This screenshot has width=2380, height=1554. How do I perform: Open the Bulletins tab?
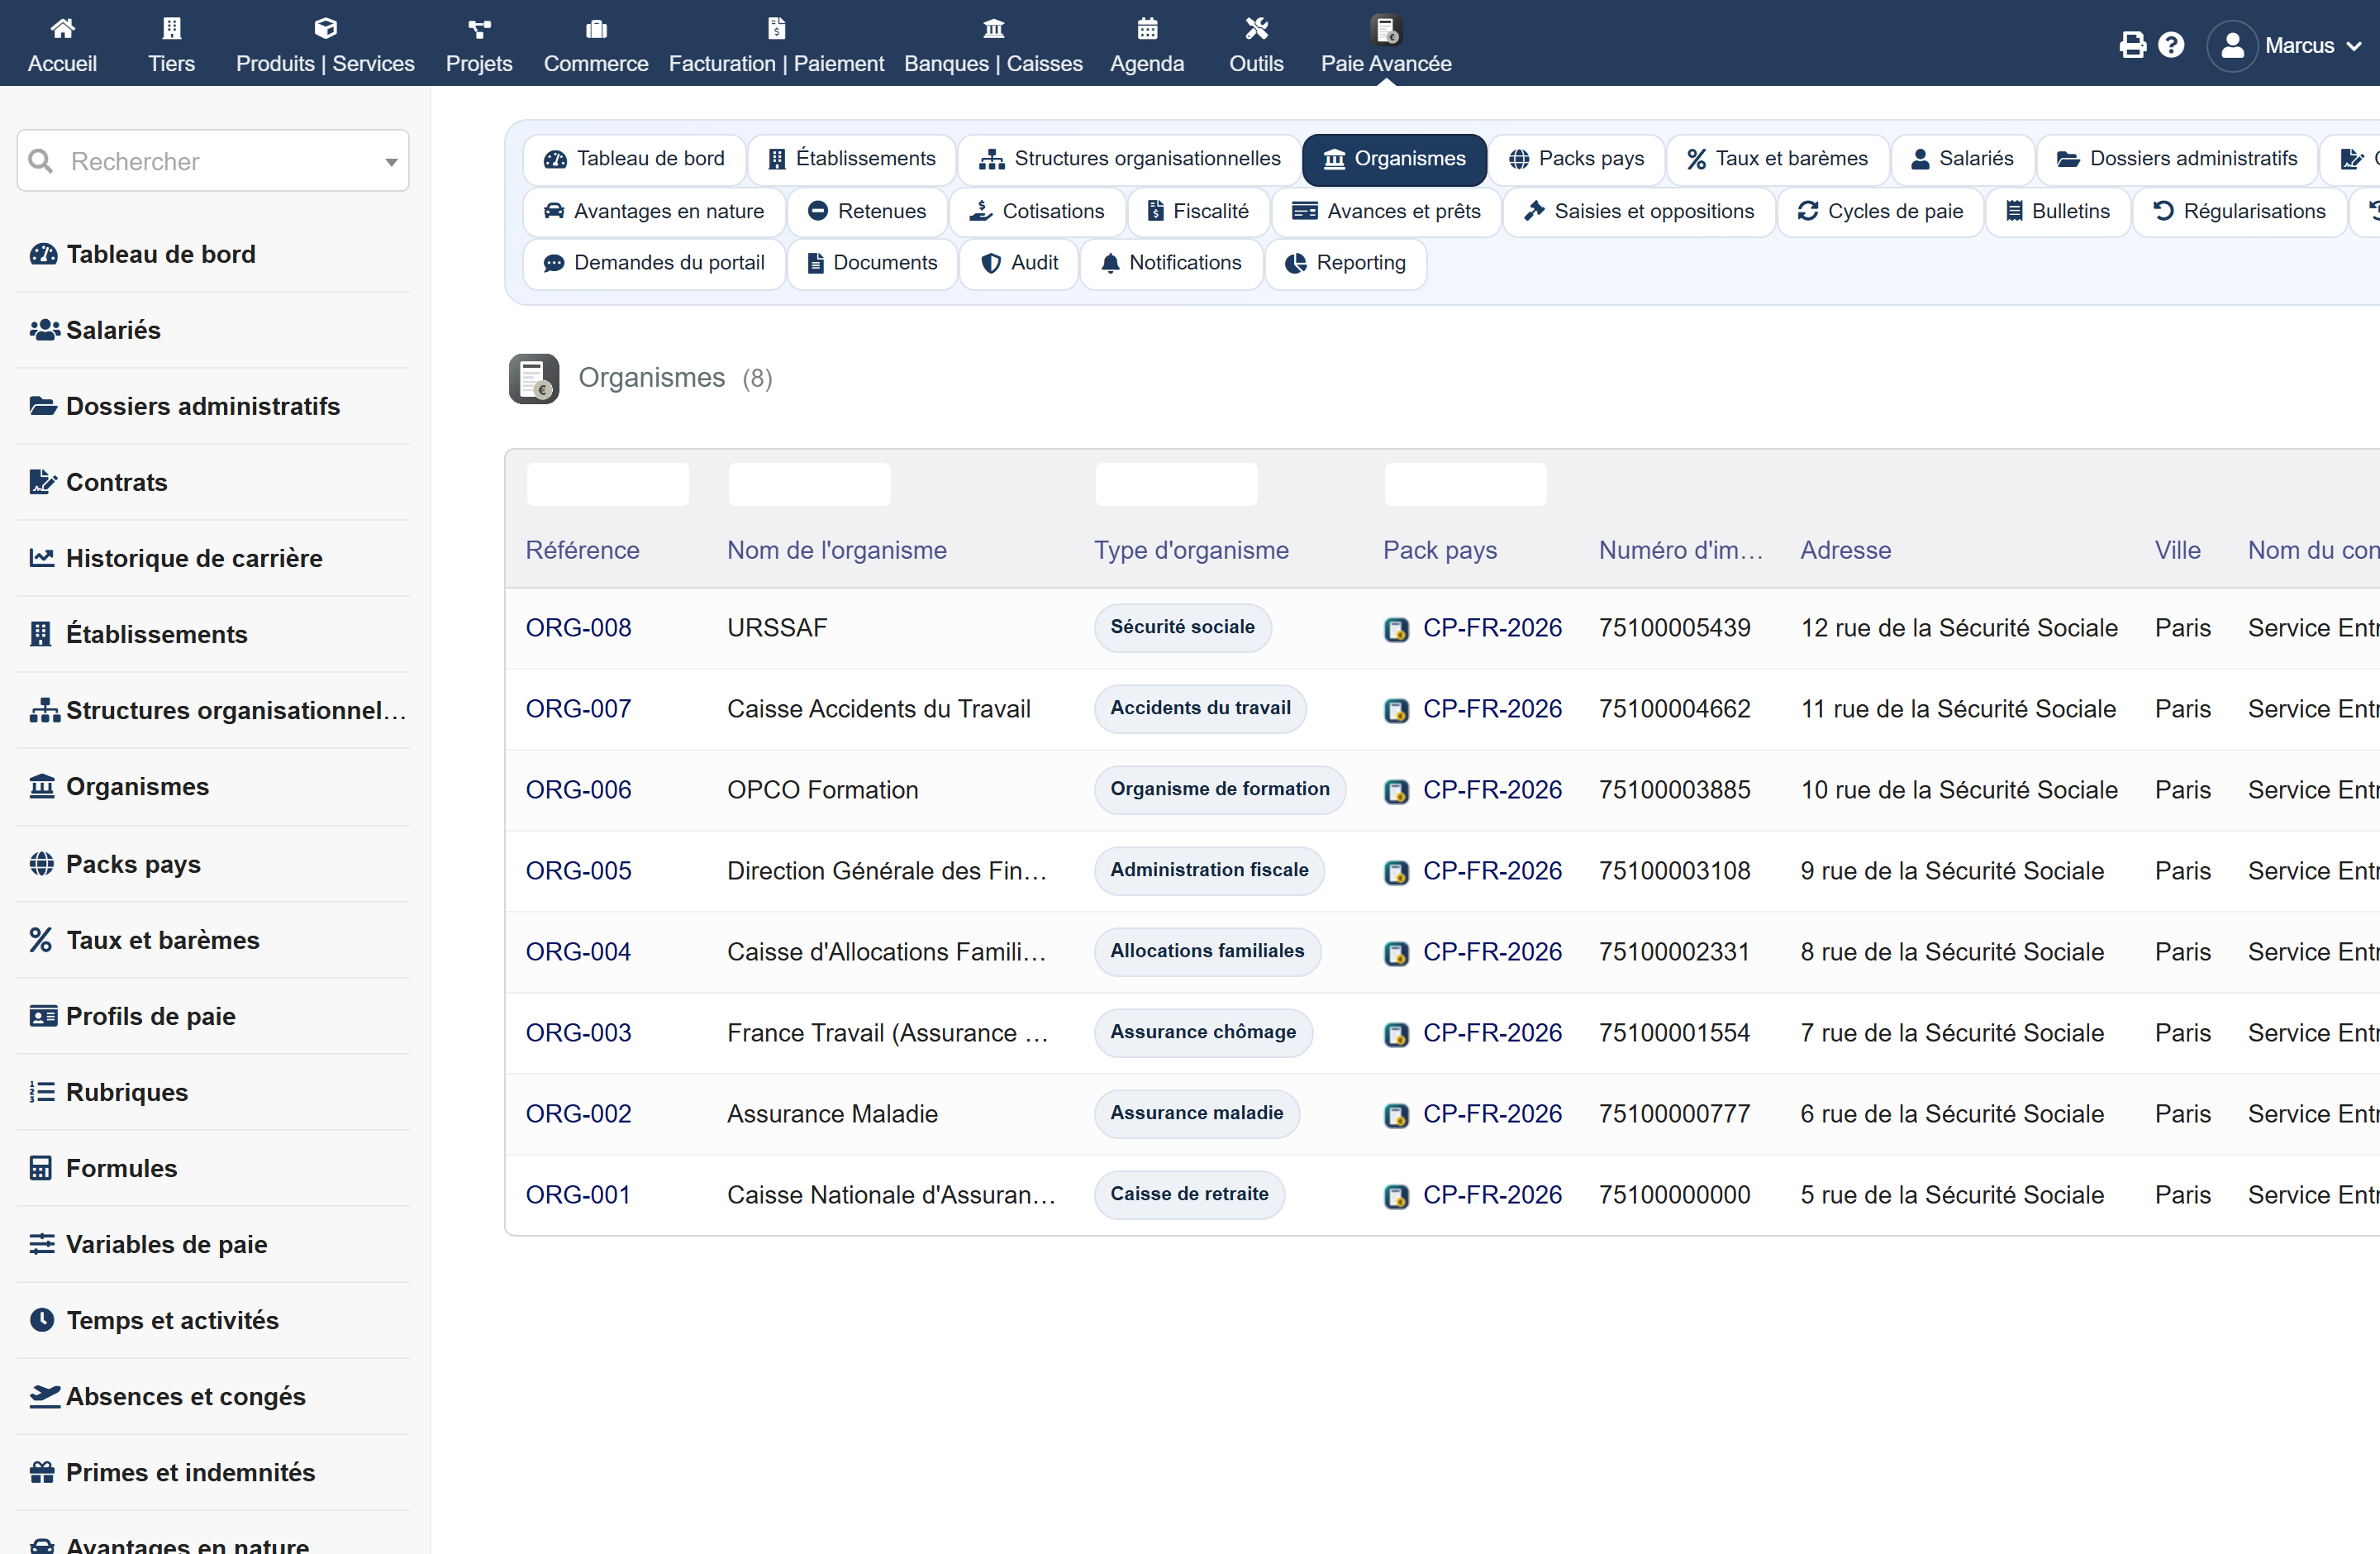click(x=2057, y=211)
